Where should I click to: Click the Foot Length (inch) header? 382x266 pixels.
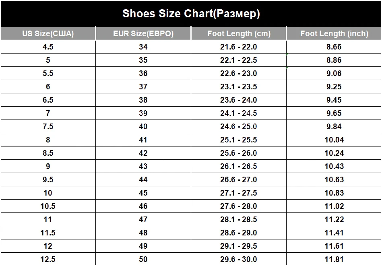(x=334, y=33)
